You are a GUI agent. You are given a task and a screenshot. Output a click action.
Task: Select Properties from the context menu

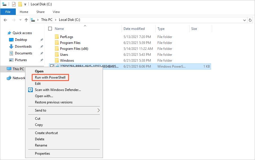42,154
